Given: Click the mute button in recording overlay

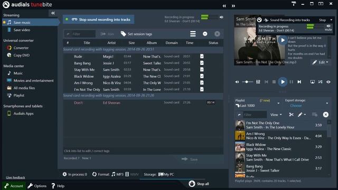Looking at the screenshot, I should click(328, 27).
